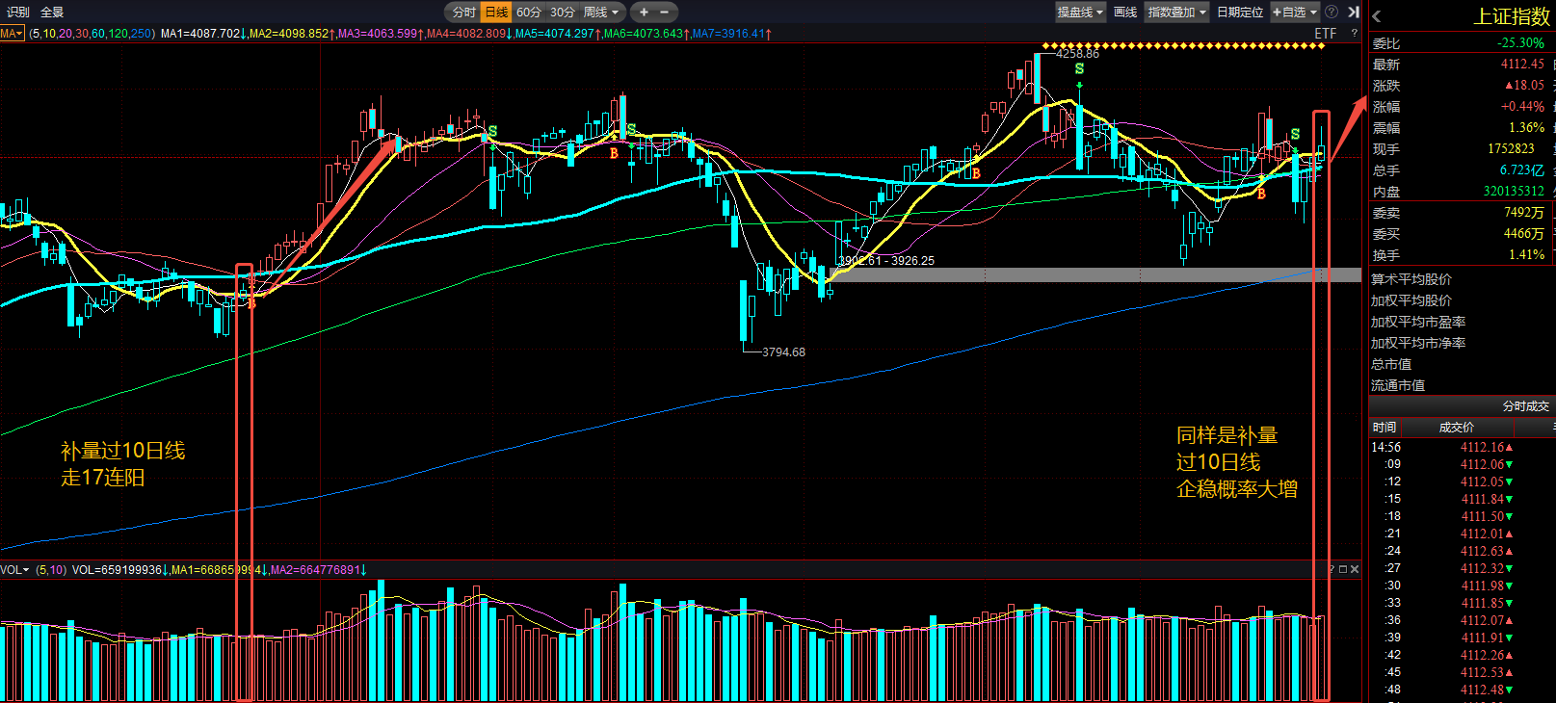Click the 日期定位 button
The width and height of the screenshot is (1556, 703).
click(x=1240, y=13)
